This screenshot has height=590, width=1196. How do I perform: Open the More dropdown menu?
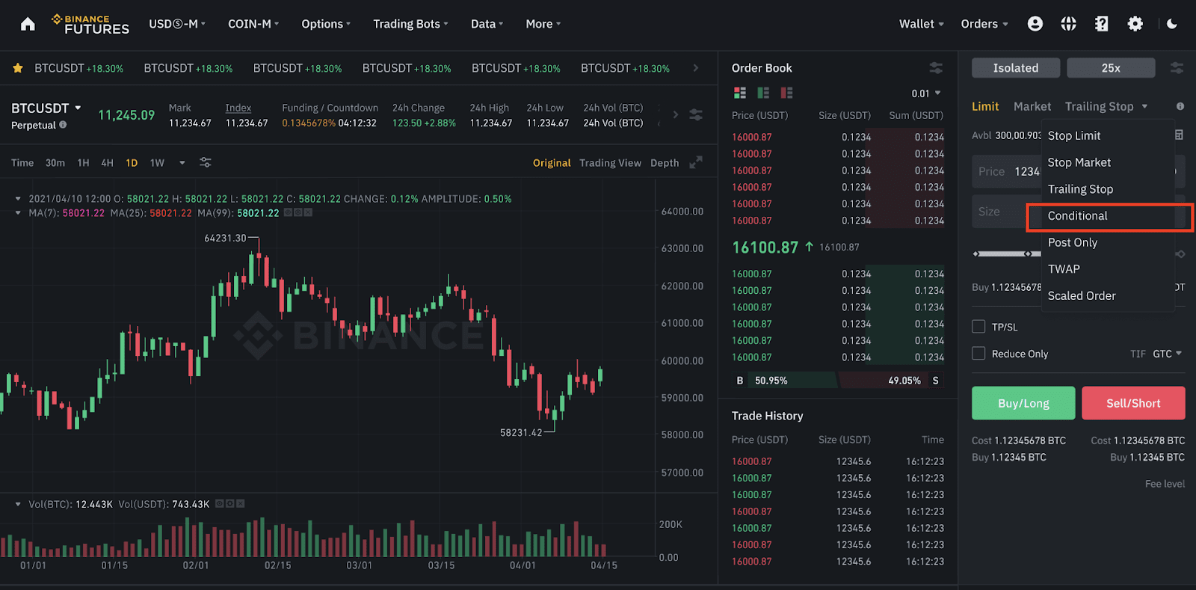pos(543,24)
